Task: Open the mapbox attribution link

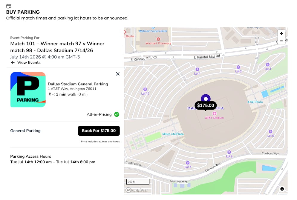Action: coord(137,190)
